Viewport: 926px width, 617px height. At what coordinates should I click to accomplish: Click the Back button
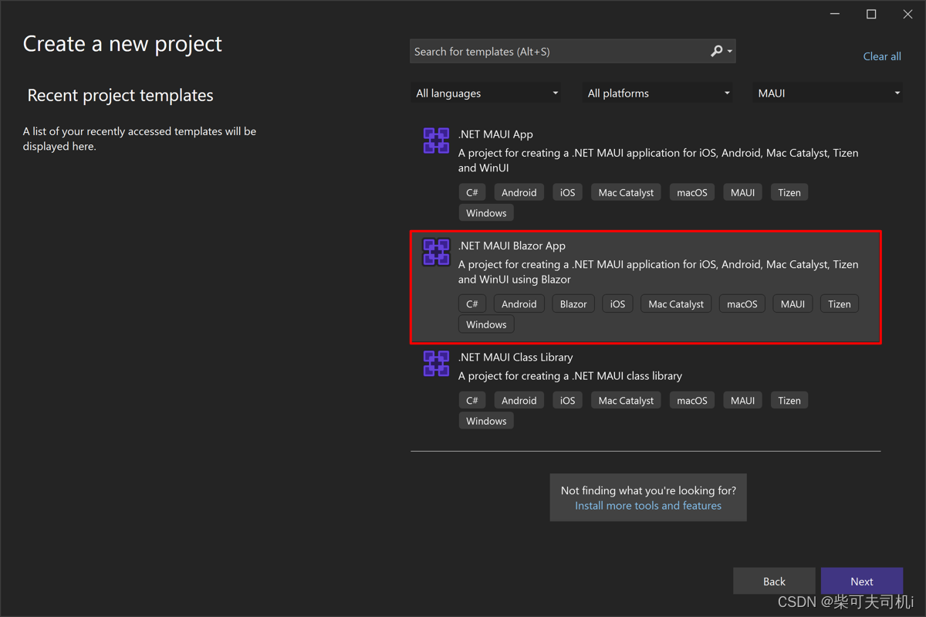(774, 581)
